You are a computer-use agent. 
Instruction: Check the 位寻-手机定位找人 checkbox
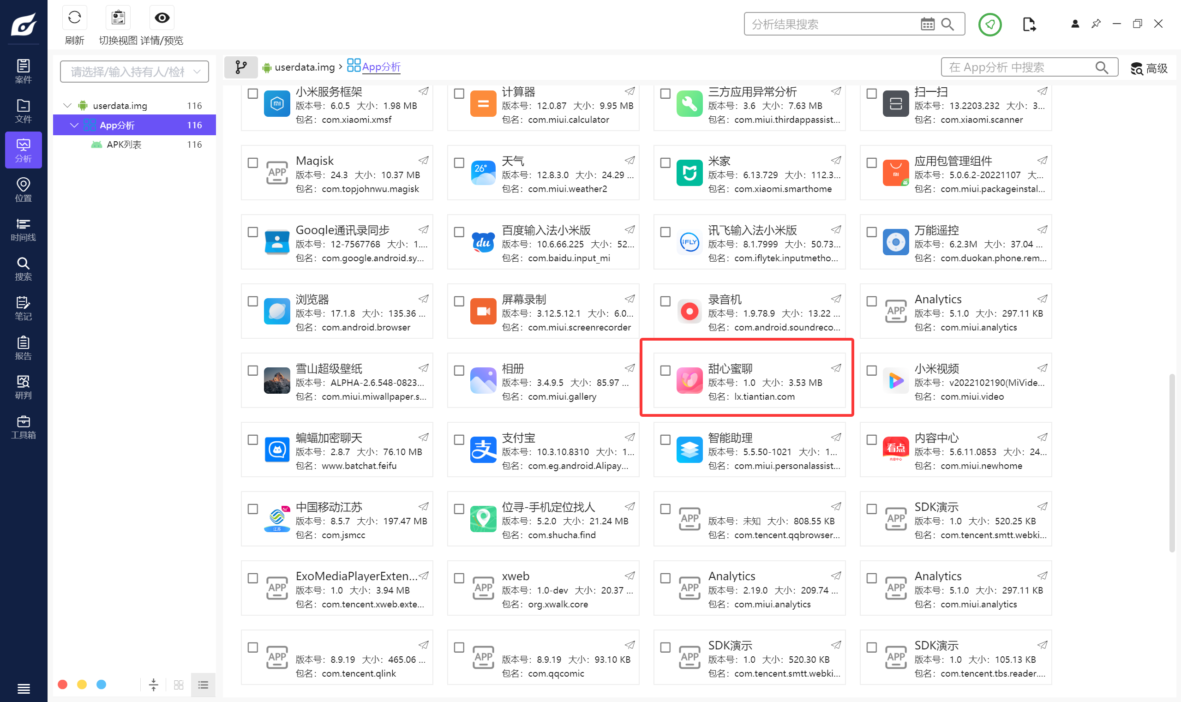[x=459, y=509]
